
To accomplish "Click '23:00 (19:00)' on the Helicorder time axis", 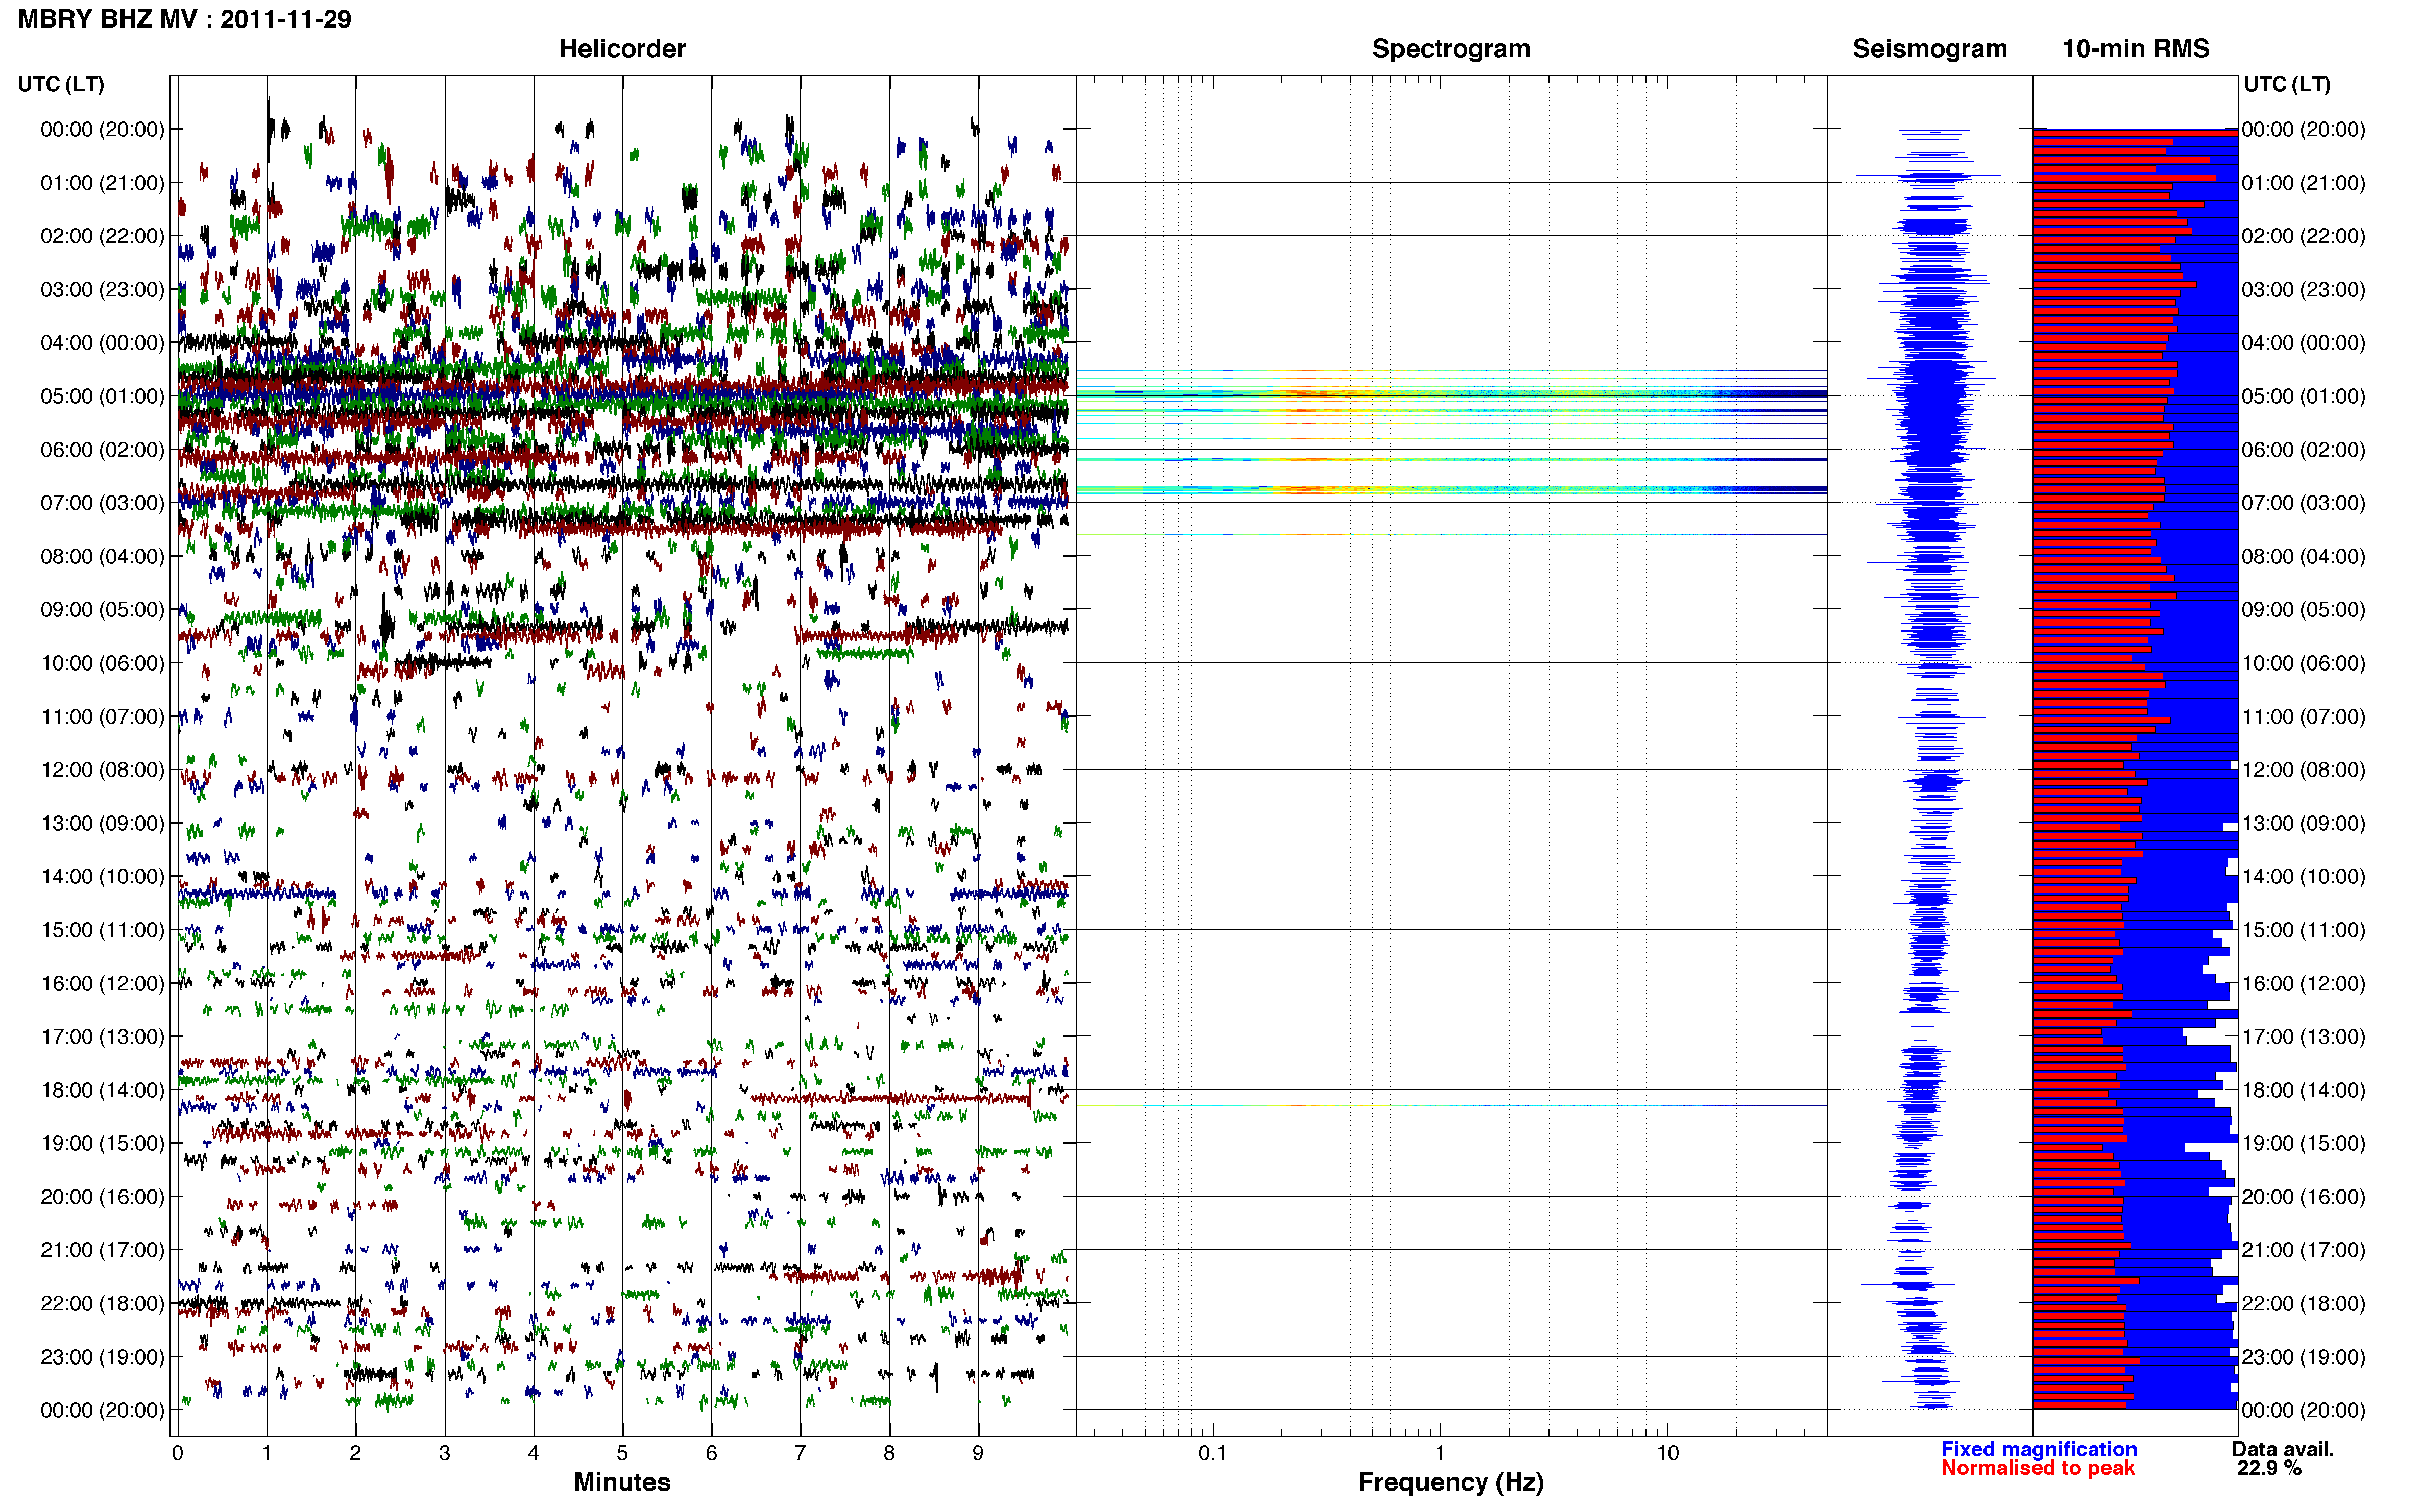I will [x=102, y=1357].
